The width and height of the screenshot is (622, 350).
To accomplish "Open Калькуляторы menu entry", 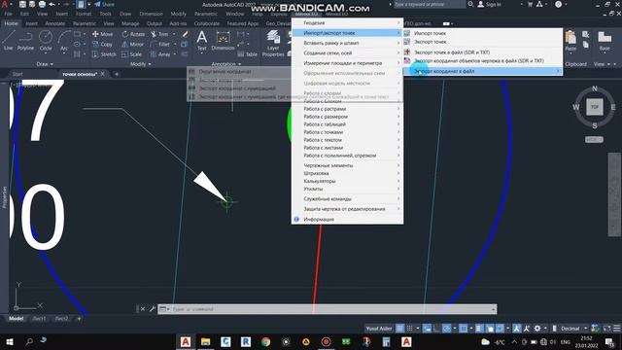I will (x=347, y=181).
